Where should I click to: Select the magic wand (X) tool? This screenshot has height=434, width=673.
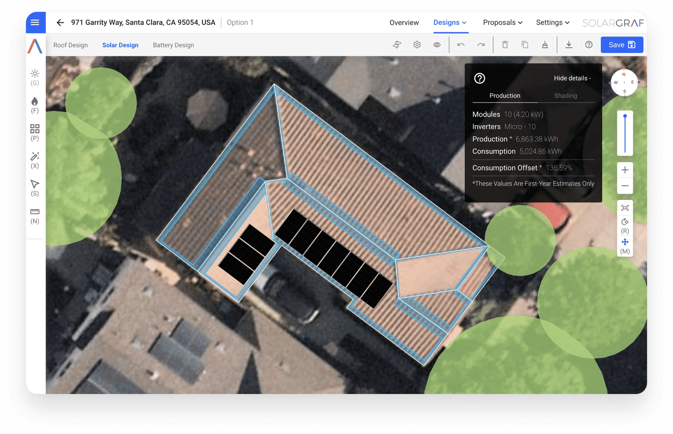point(35,160)
